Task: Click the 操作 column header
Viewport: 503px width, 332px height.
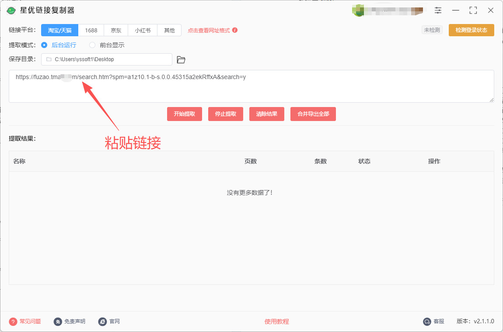Action: click(x=434, y=161)
